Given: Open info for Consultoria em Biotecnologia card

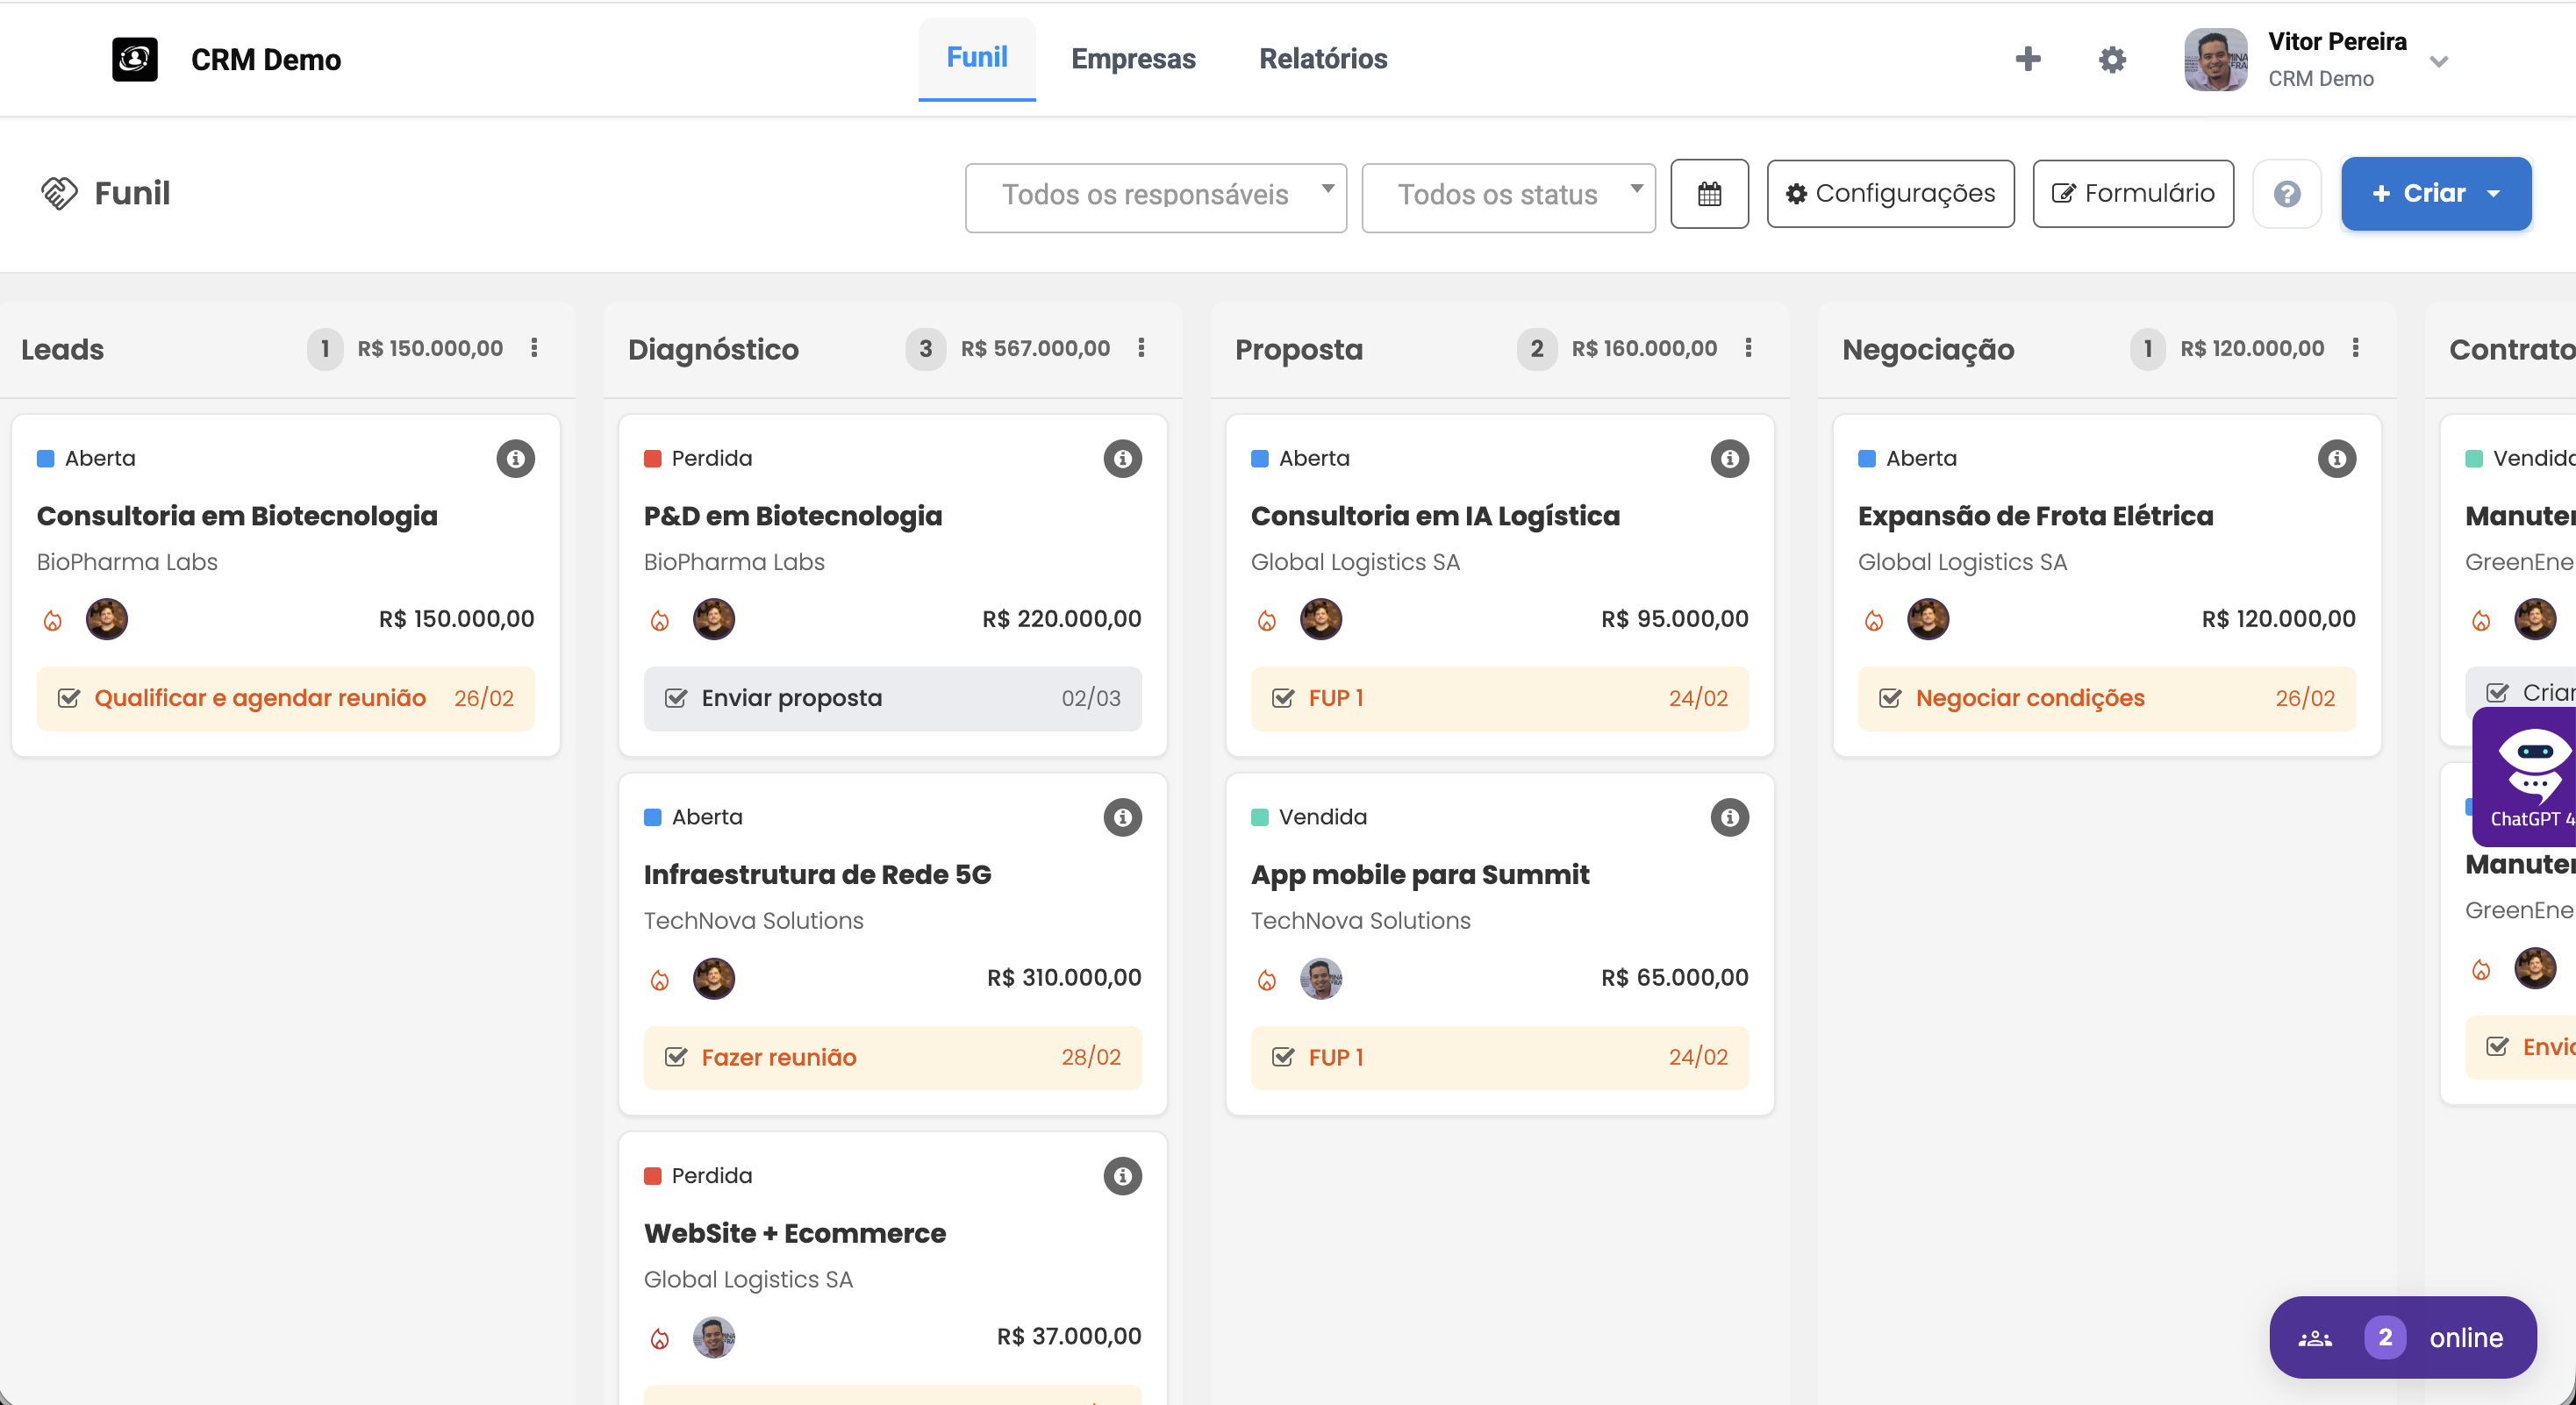Looking at the screenshot, I should coord(516,459).
